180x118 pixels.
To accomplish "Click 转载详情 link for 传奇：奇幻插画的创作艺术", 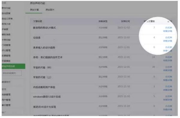I will pyautogui.click(x=168, y=60).
